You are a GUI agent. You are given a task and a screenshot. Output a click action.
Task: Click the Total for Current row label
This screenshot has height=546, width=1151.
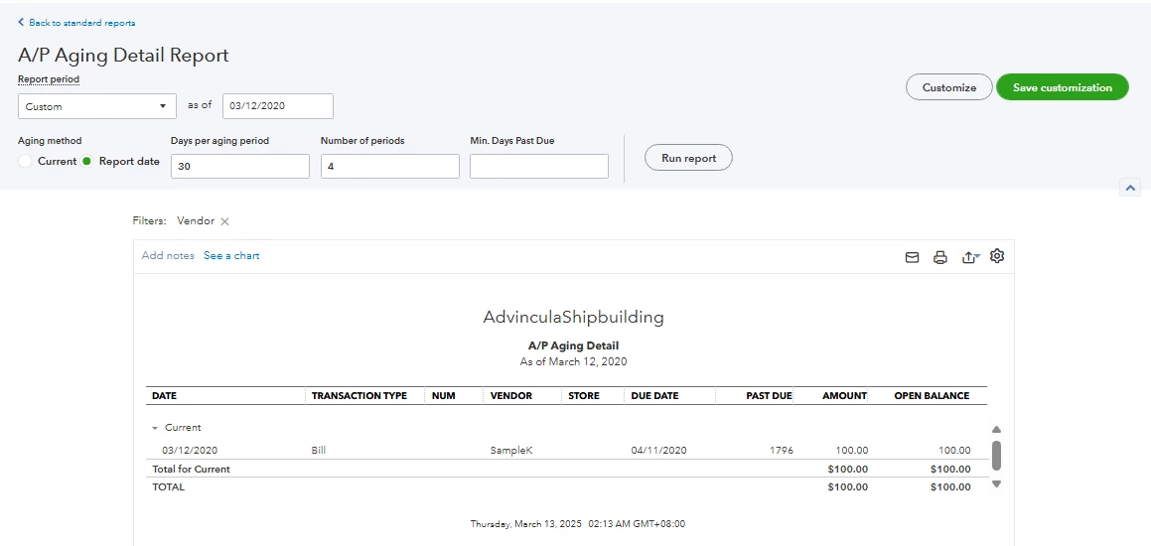click(x=191, y=469)
